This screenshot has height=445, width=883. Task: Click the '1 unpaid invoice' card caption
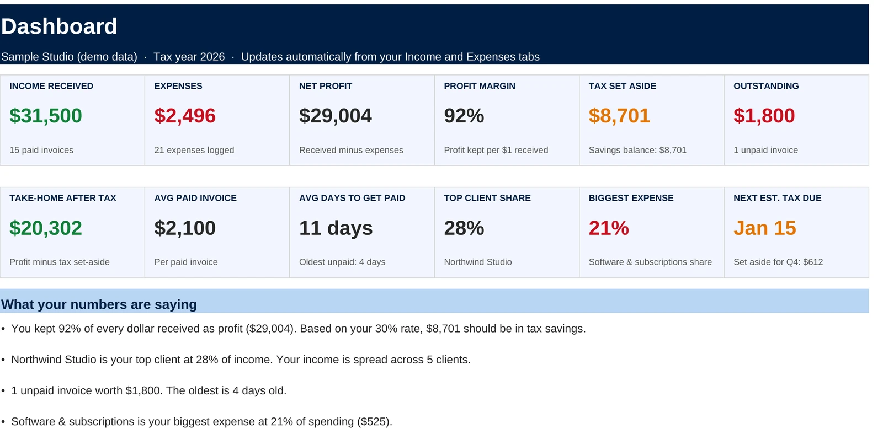(x=765, y=150)
